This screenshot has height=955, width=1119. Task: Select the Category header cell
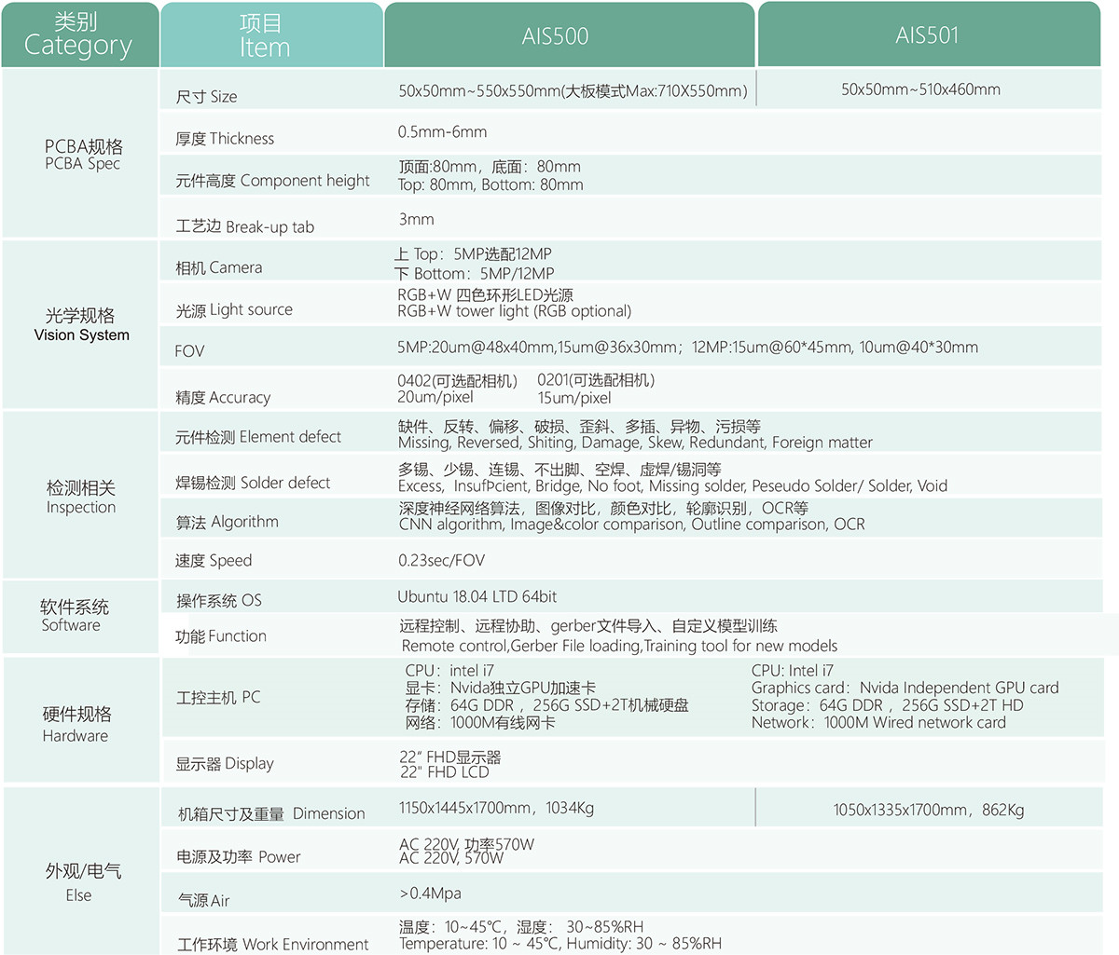tap(79, 35)
